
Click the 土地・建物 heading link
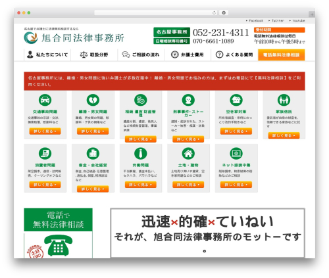click(x=188, y=165)
